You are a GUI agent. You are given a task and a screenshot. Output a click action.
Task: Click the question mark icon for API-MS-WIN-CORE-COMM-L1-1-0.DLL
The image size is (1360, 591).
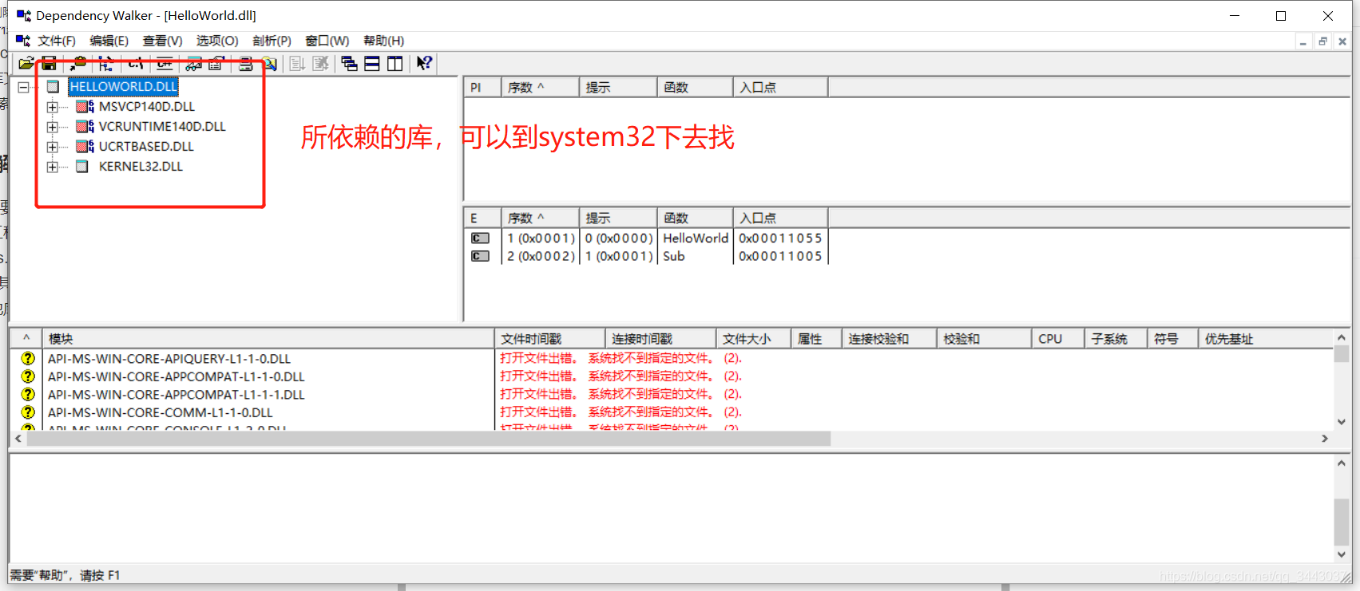pyautogui.click(x=28, y=412)
